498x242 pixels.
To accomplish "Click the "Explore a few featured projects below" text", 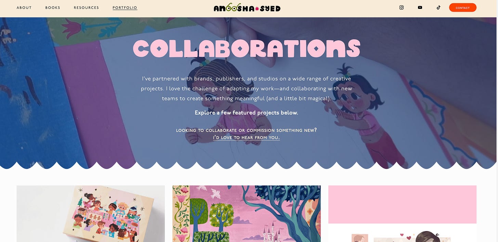I will pos(246,112).
